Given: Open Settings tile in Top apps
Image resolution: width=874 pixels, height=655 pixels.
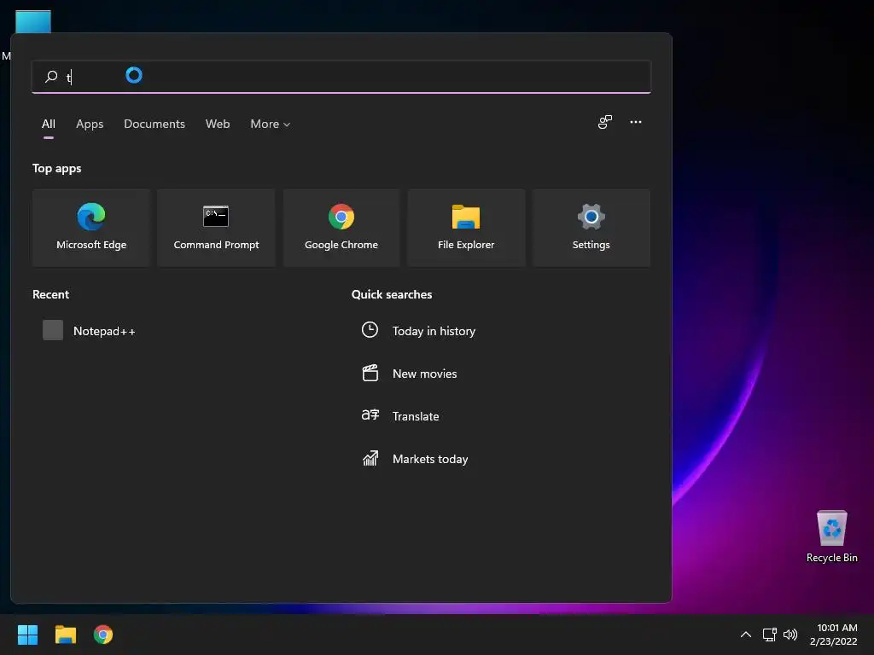Looking at the screenshot, I should (x=591, y=228).
